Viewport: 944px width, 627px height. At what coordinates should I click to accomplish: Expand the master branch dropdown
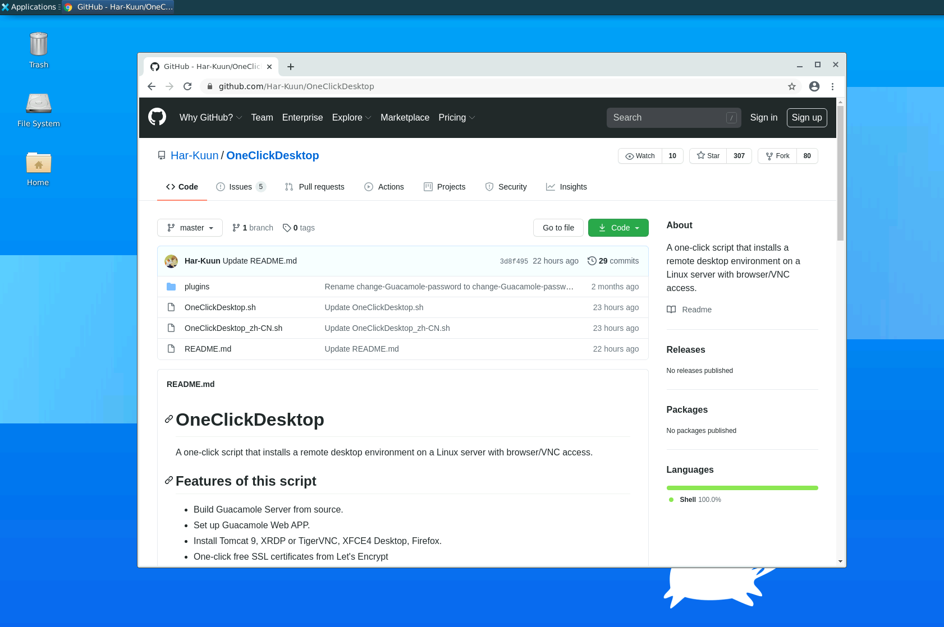point(190,228)
